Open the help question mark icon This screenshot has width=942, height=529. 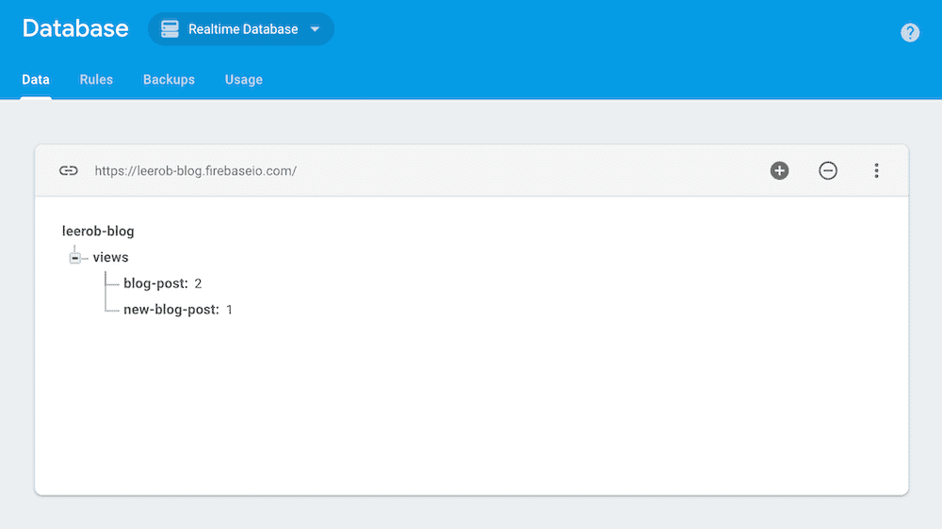(910, 32)
